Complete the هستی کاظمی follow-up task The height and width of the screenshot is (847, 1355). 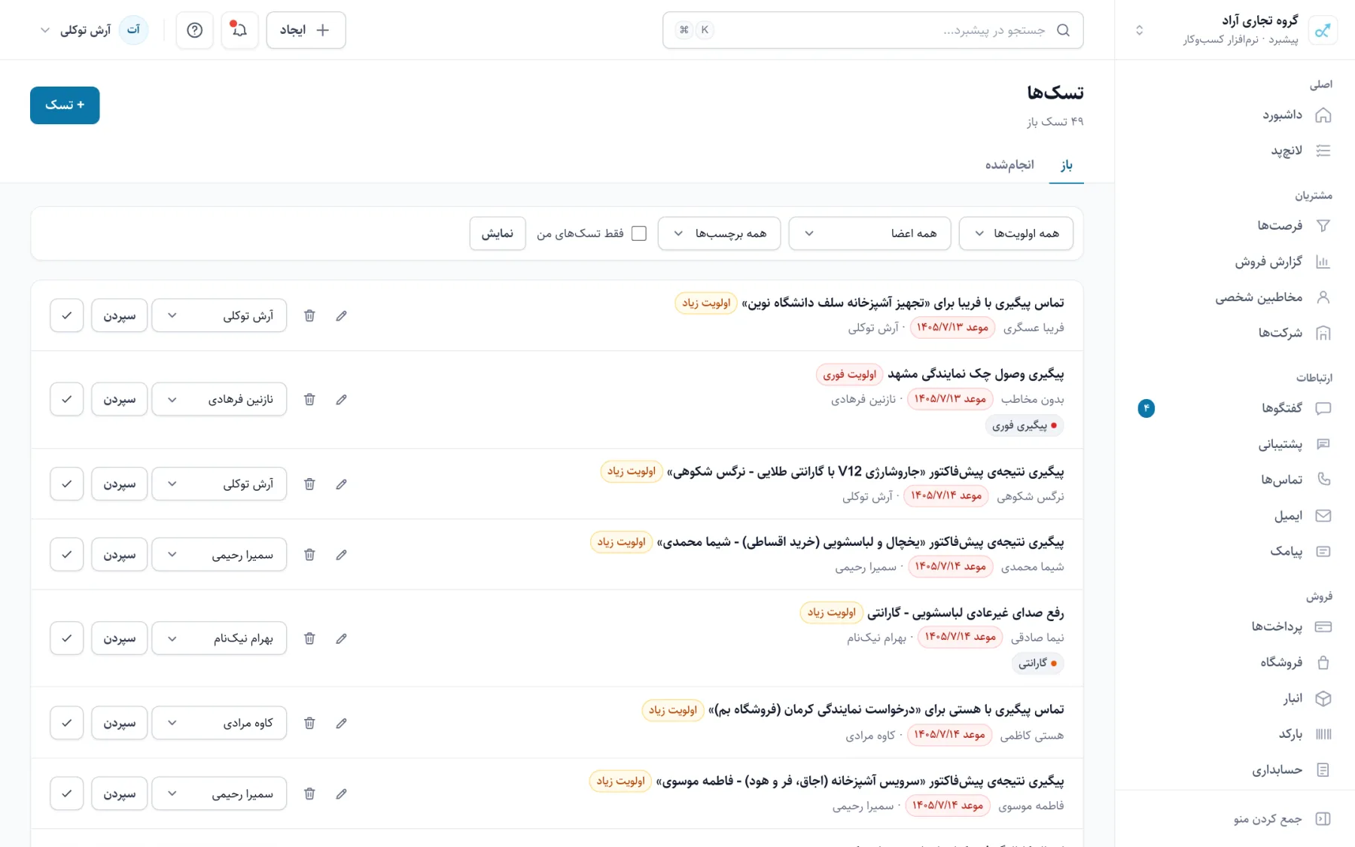(x=67, y=723)
